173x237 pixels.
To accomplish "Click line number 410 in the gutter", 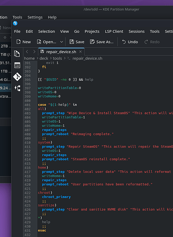I will pos(27,143).
